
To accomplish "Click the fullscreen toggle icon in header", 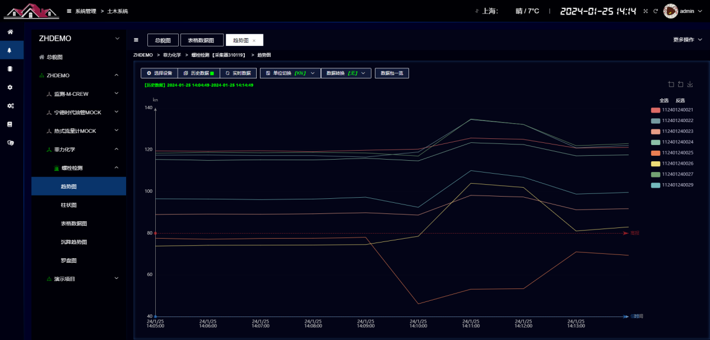I will [x=646, y=11].
